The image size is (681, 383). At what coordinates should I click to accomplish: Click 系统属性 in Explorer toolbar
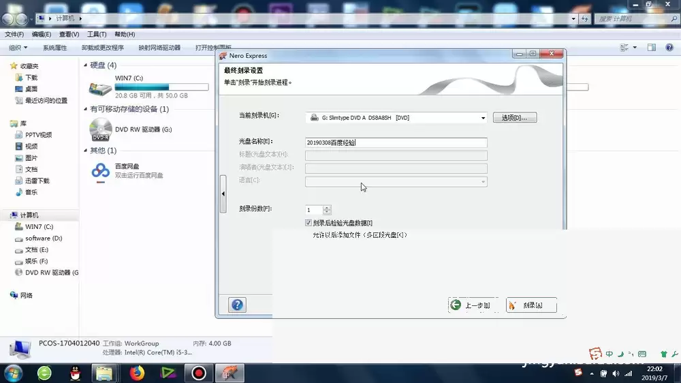[54, 48]
